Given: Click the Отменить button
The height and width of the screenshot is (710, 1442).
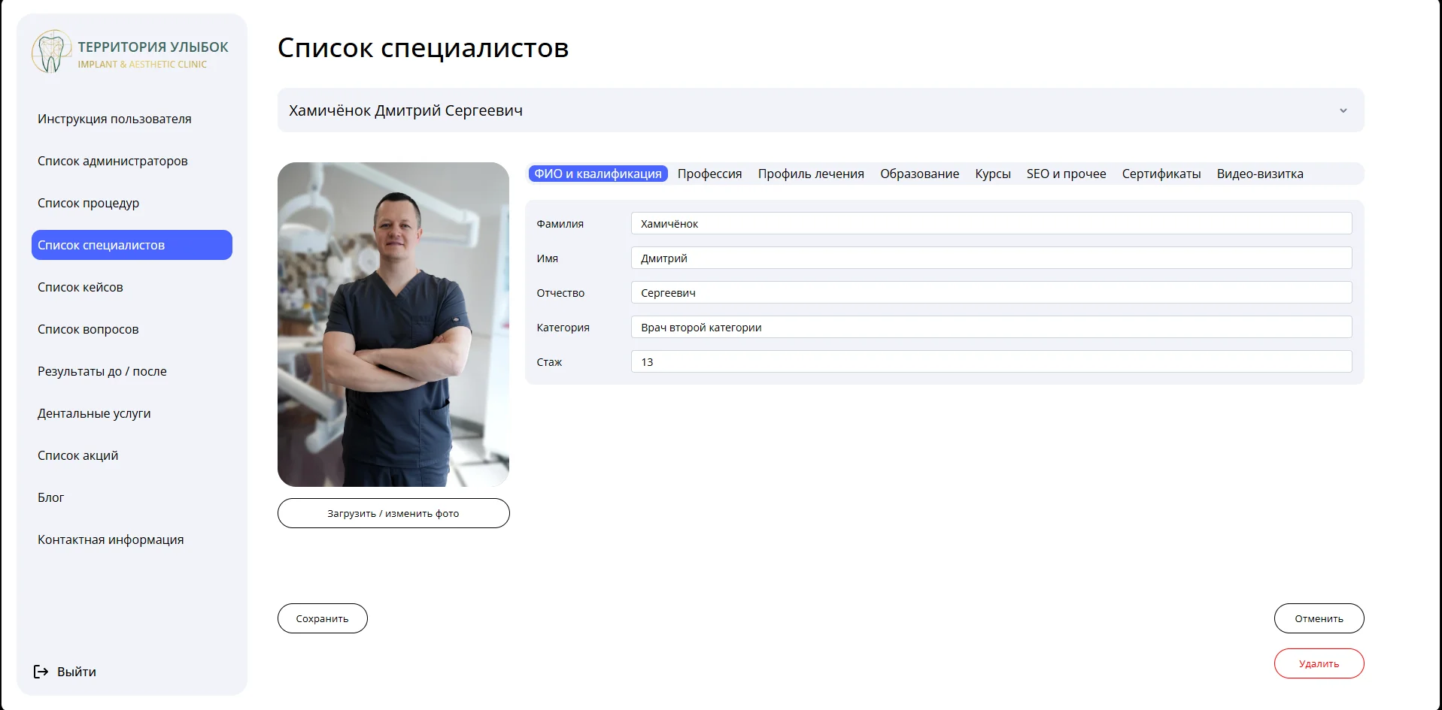Looking at the screenshot, I should click(x=1319, y=618).
